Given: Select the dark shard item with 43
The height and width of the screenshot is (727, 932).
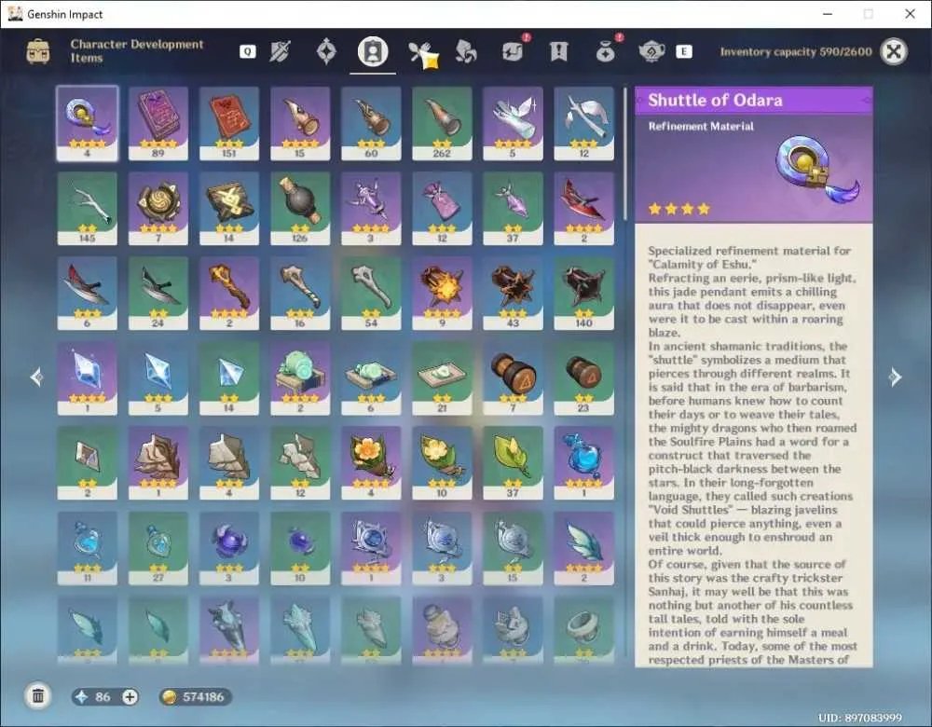Looking at the screenshot, I should tap(513, 293).
